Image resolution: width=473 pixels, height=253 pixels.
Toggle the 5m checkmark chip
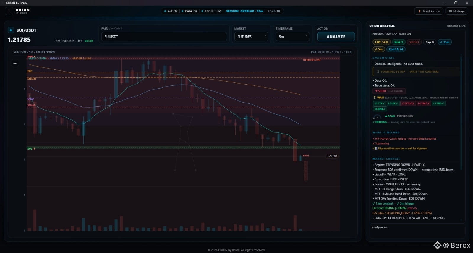coord(379,49)
